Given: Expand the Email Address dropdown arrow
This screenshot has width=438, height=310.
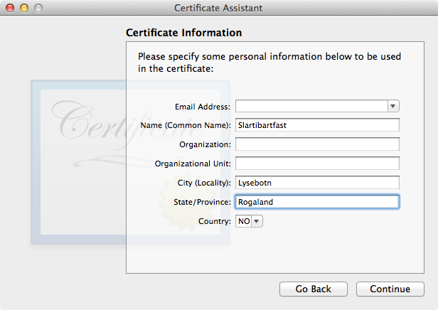Looking at the screenshot, I should pos(393,106).
